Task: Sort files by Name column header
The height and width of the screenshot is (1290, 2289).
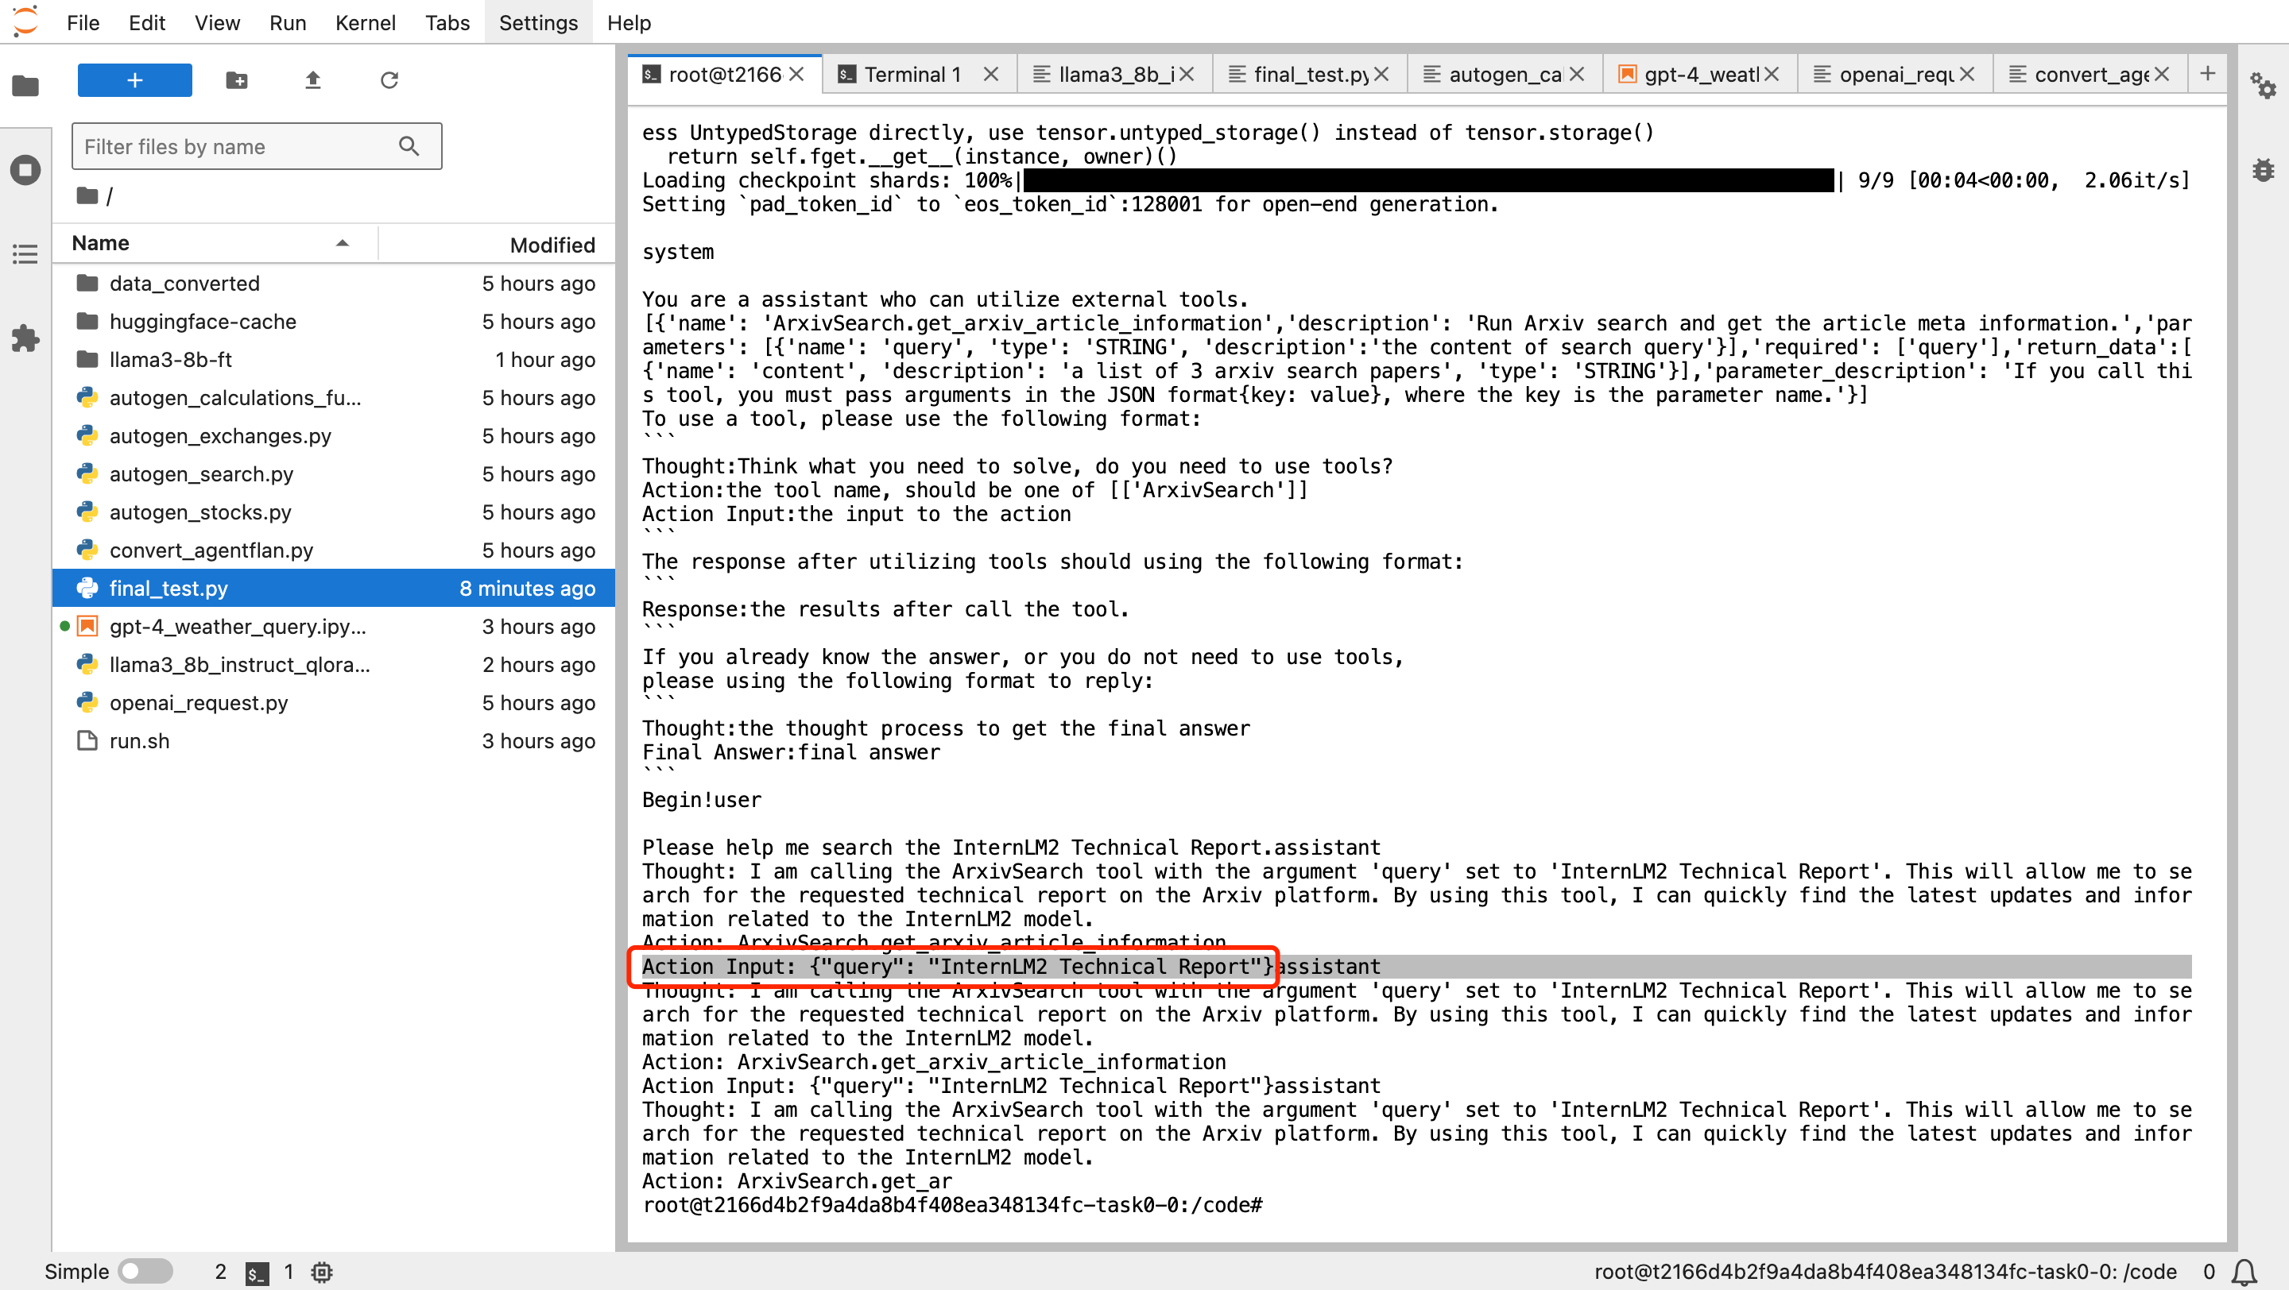Action: [215, 243]
